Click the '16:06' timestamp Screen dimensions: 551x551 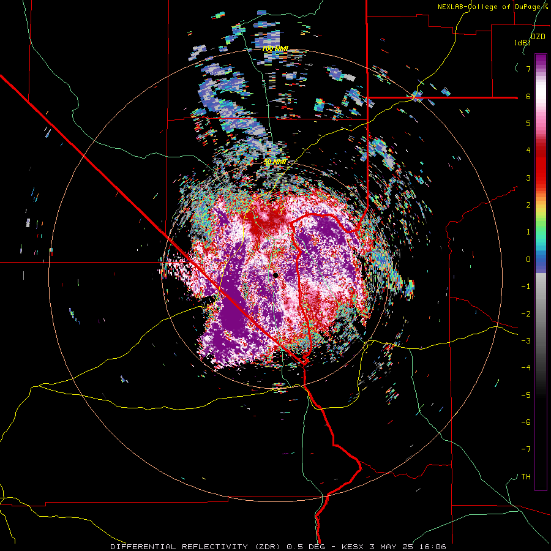point(434,547)
